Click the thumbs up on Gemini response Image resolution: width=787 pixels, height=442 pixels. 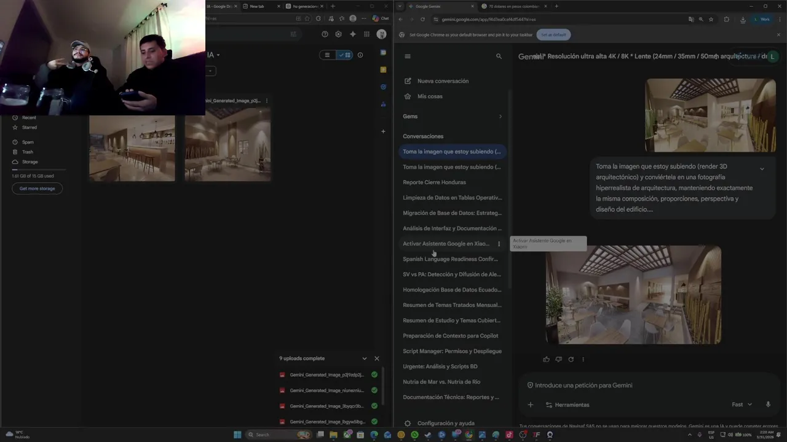point(546,359)
